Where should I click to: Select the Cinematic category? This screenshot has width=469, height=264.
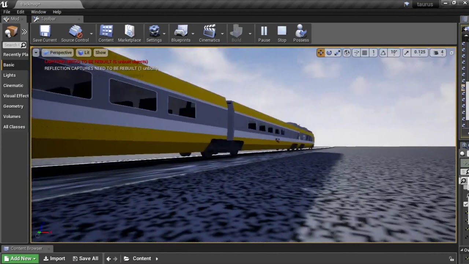click(x=15, y=85)
